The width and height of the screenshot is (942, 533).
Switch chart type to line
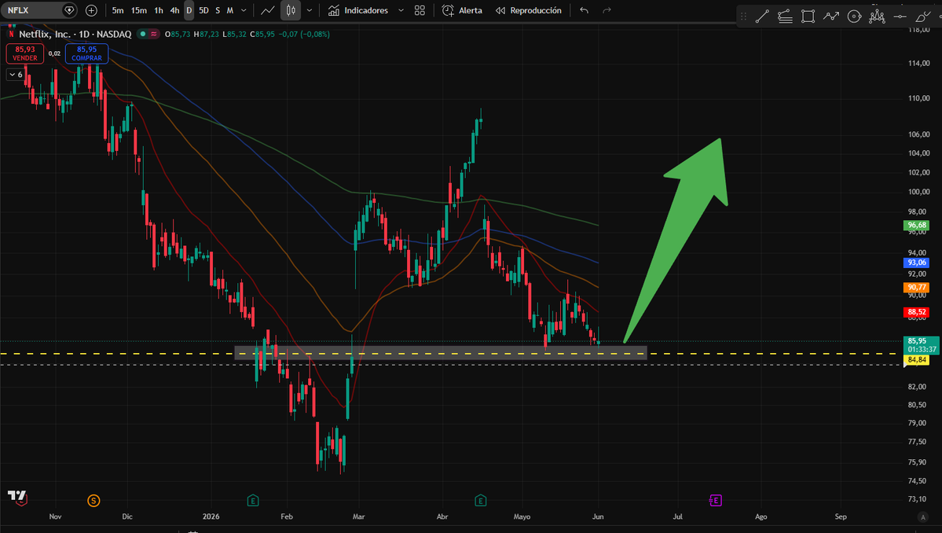(x=267, y=10)
